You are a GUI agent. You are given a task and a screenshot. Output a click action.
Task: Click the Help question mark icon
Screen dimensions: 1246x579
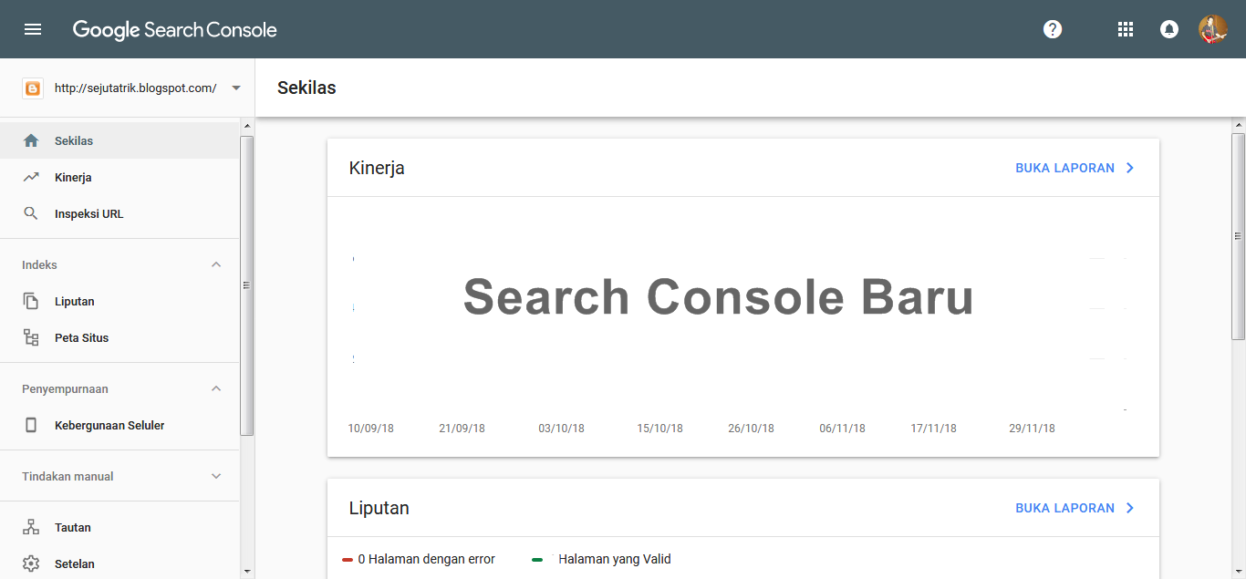(x=1053, y=29)
